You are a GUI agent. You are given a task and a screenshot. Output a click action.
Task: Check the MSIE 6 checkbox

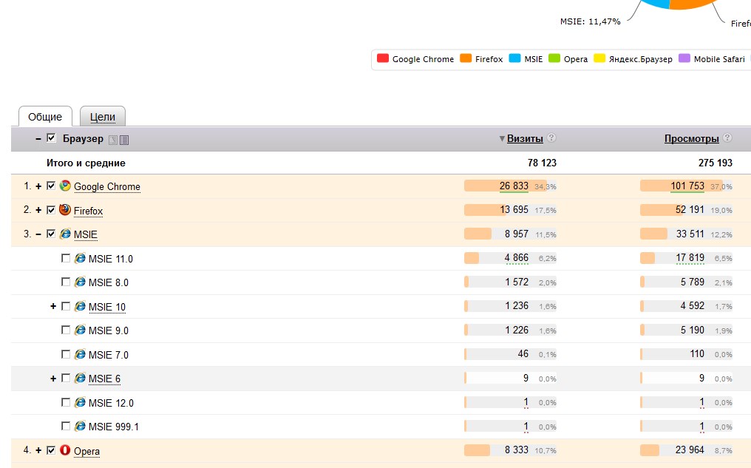66,378
